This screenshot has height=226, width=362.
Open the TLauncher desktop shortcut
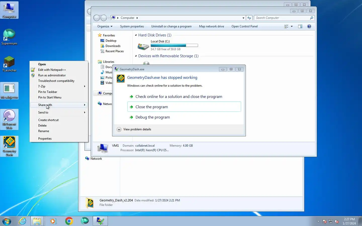(9, 64)
